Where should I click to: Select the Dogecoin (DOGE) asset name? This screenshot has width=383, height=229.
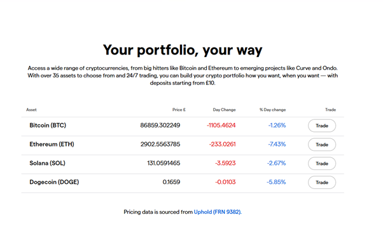[x=54, y=182]
